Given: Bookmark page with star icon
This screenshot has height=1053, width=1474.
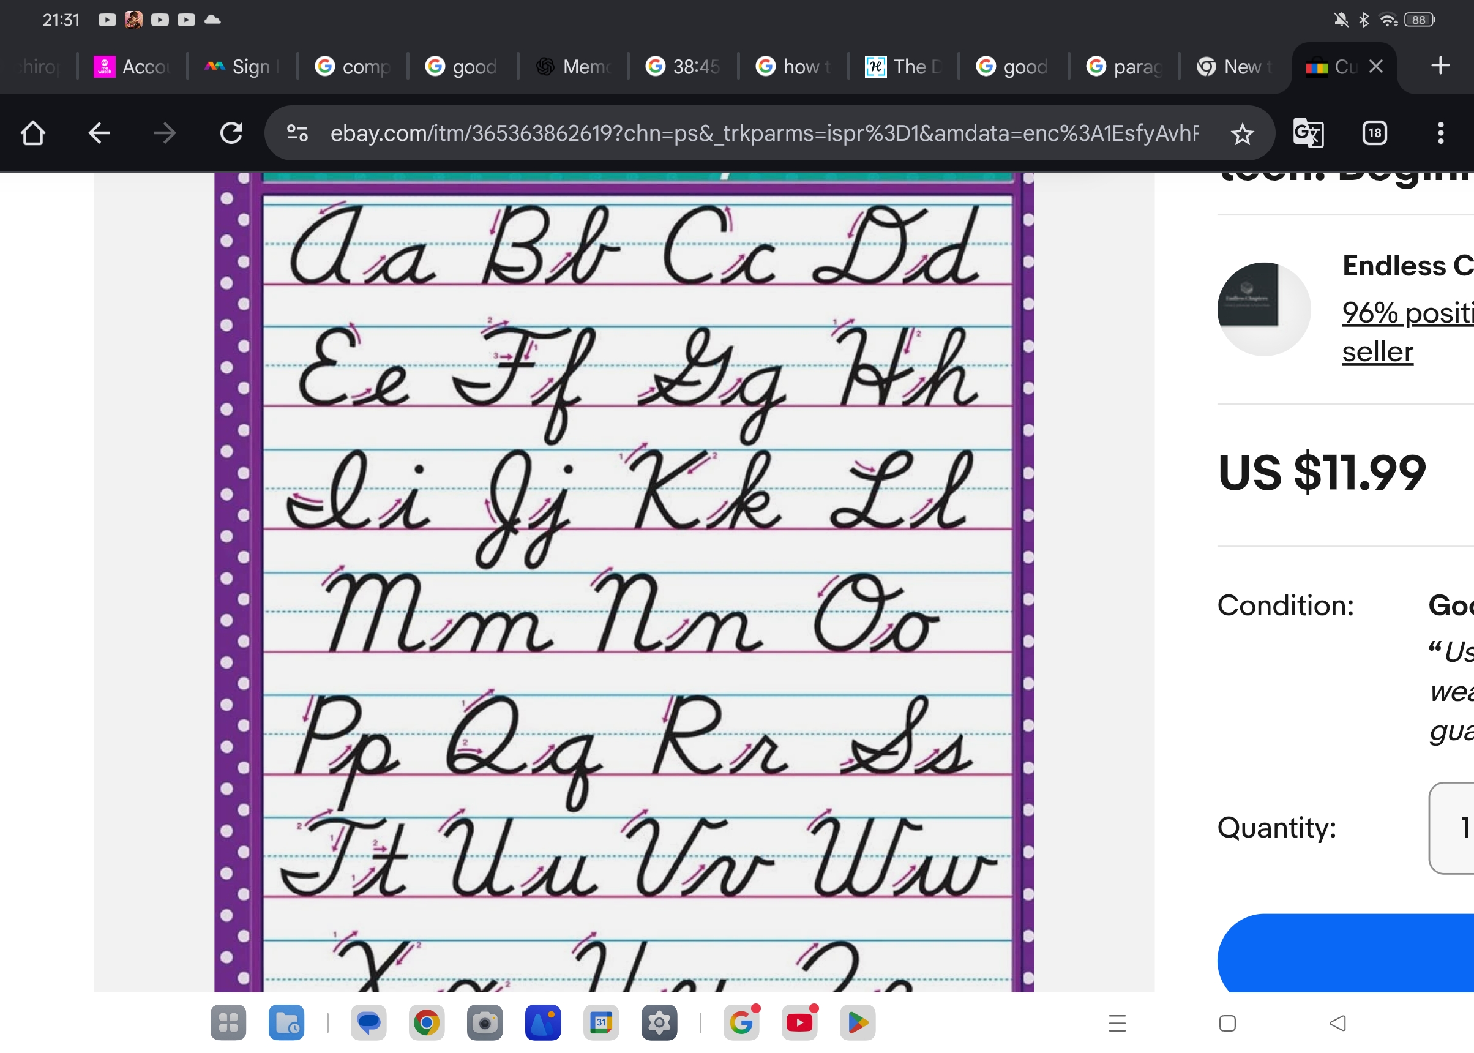Looking at the screenshot, I should pos(1242,134).
